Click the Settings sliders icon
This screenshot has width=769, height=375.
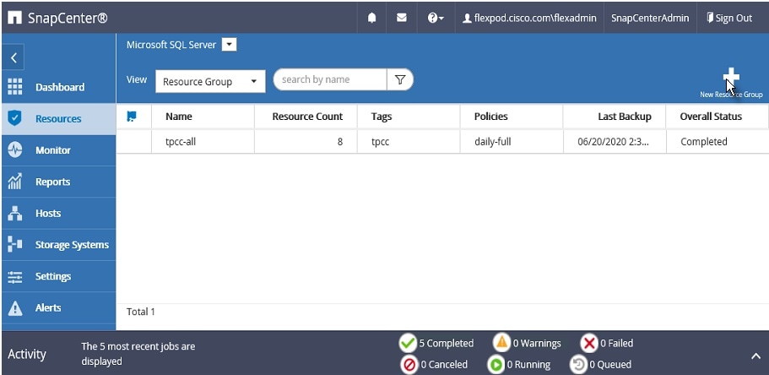(15, 276)
